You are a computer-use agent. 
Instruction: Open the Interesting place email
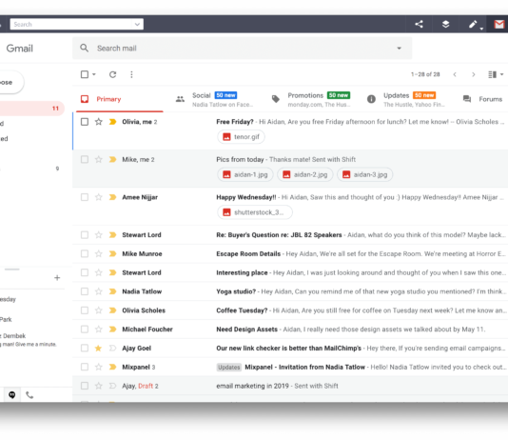(290, 272)
